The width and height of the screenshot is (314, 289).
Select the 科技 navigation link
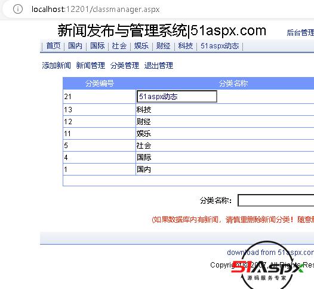186,46
